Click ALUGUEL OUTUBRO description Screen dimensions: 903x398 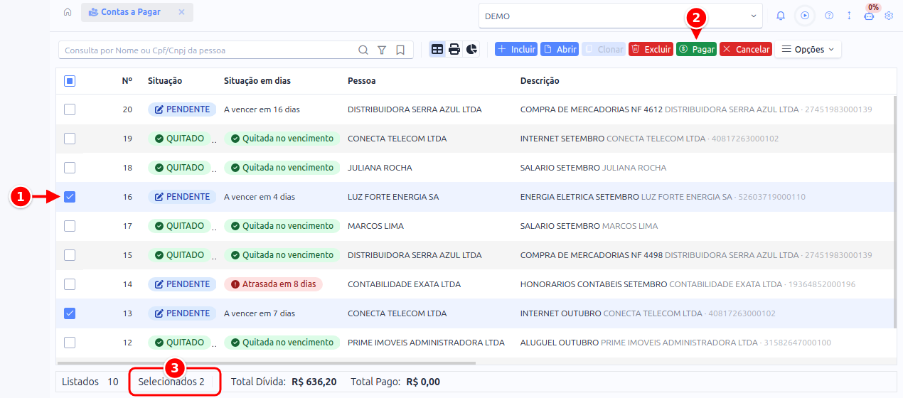[x=560, y=343]
